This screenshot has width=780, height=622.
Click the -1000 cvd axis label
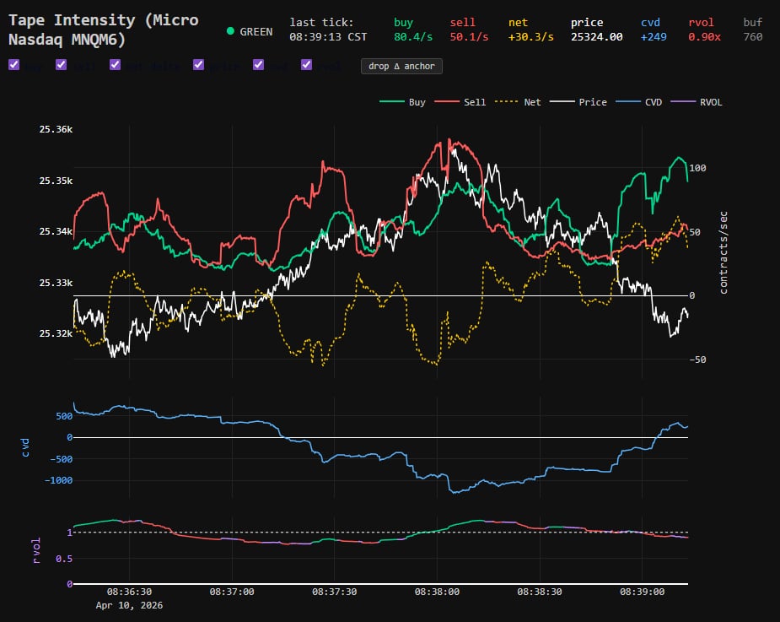click(x=58, y=480)
